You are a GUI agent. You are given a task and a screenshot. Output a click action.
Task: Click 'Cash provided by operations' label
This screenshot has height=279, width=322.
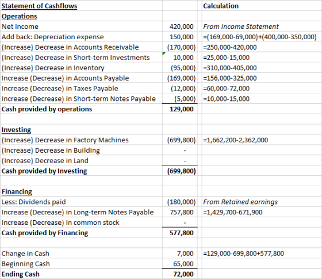click(x=47, y=109)
